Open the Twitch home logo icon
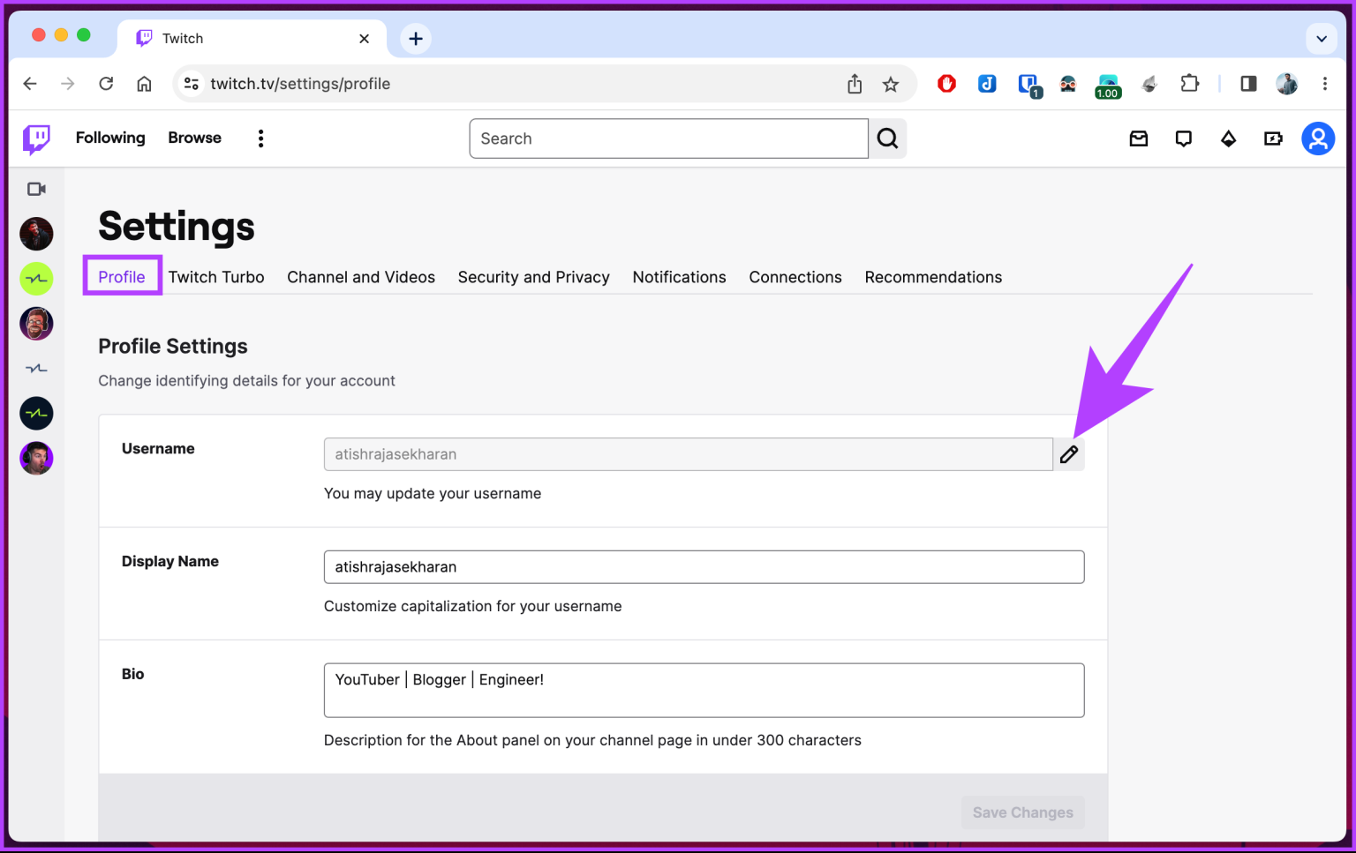Viewport: 1356px width, 853px height. point(36,138)
